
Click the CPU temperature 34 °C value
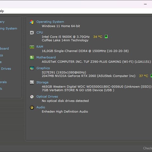point(98,37)
